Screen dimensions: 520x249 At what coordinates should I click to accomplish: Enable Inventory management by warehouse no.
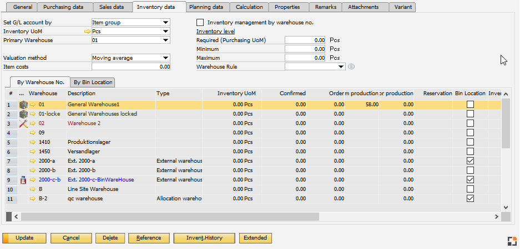coord(200,23)
